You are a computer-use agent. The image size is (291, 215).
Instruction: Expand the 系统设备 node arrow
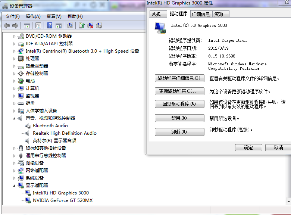click(14, 178)
